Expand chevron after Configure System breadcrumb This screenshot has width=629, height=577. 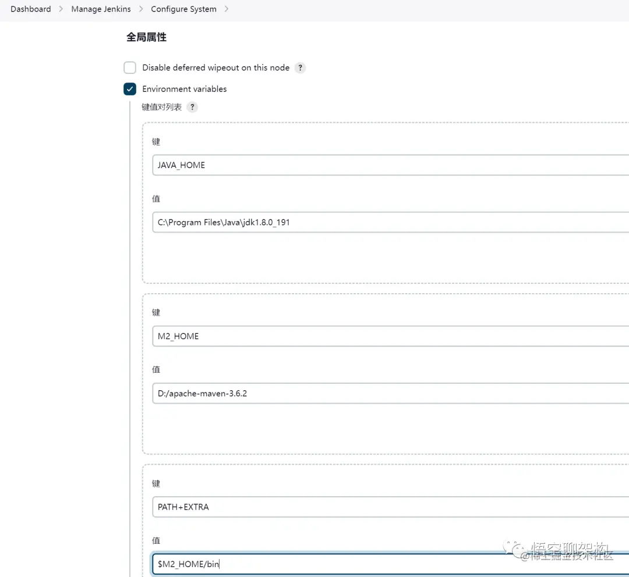(226, 9)
